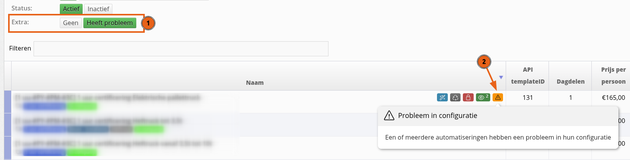Click the orange warning triangle icon
The image size is (630, 160).
point(498,98)
